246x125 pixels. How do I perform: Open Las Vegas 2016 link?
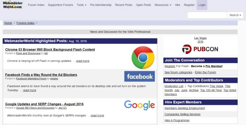pyautogui.click(x=200, y=40)
